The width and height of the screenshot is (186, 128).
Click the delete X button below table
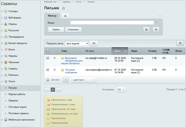66,80
